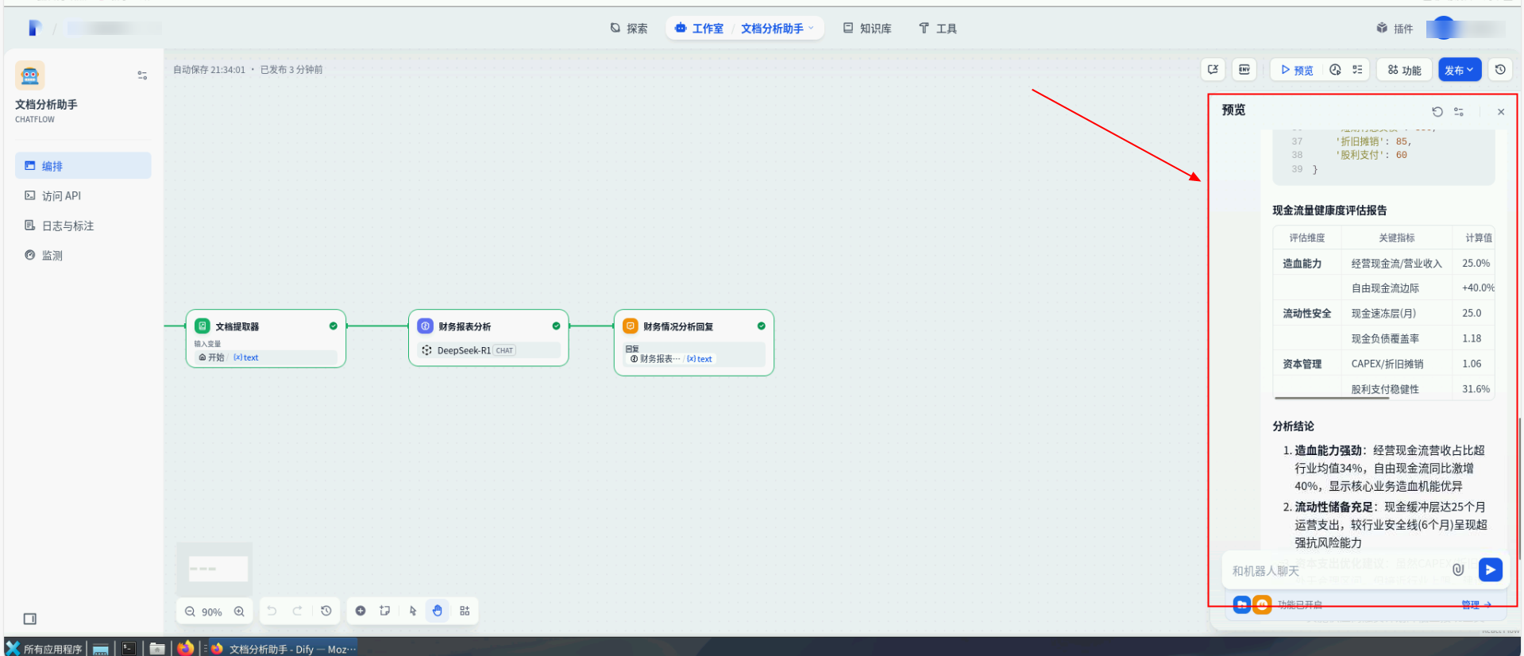Select the 财务报表分析 LLM node
Viewport: 1524px width, 656px height.
coord(488,338)
